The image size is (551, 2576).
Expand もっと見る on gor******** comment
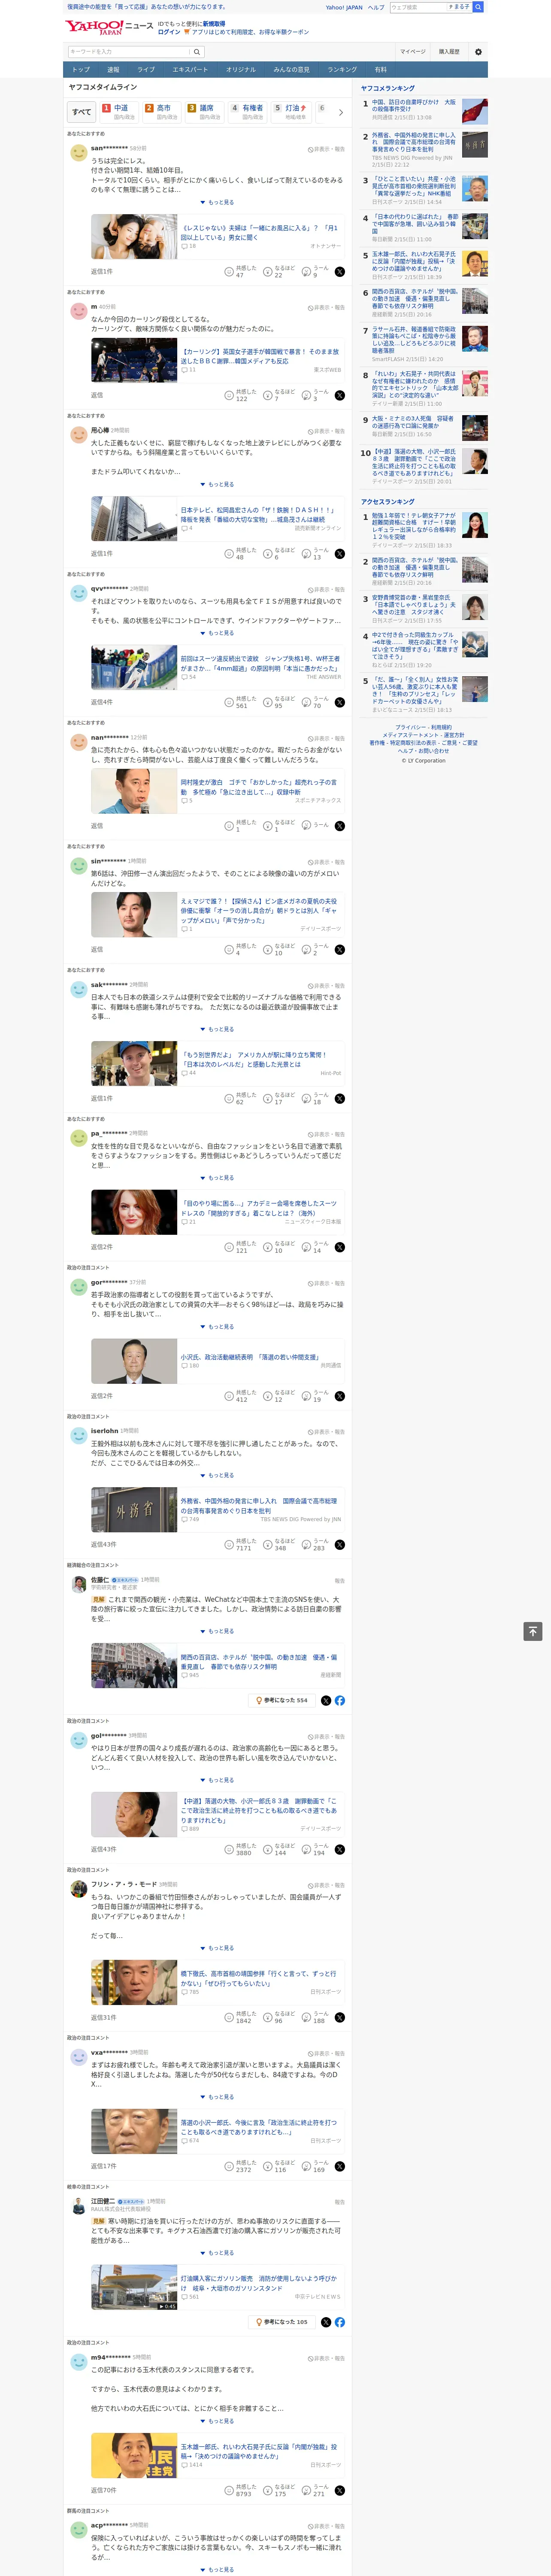tap(218, 1327)
